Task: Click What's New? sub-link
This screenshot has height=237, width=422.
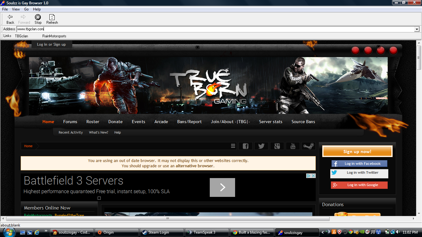Action: [x=99, y=132]
